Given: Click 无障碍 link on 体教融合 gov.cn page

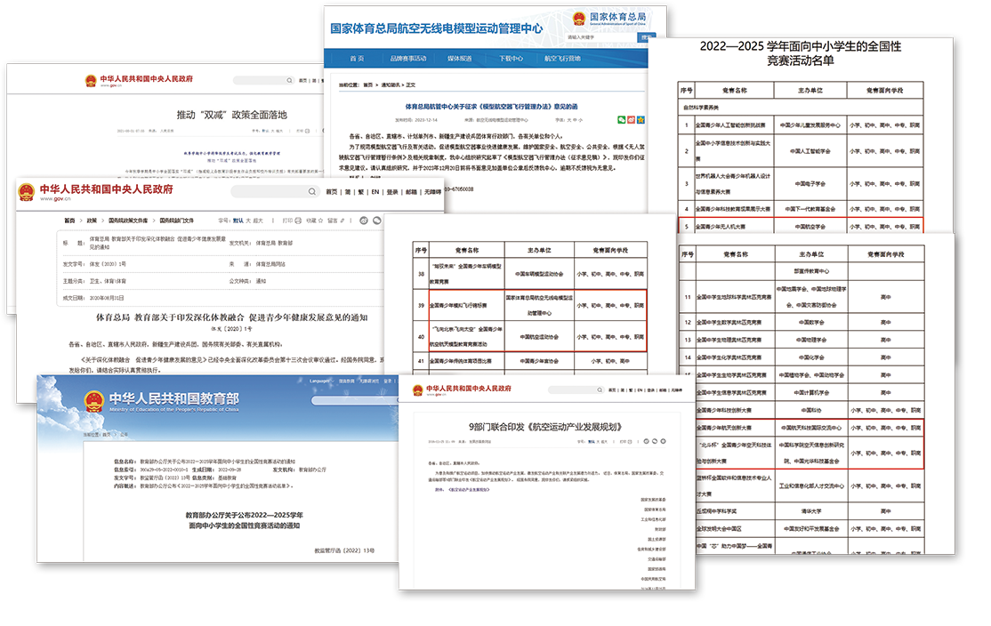Looking at the screenshot, I should pos(432,192).
